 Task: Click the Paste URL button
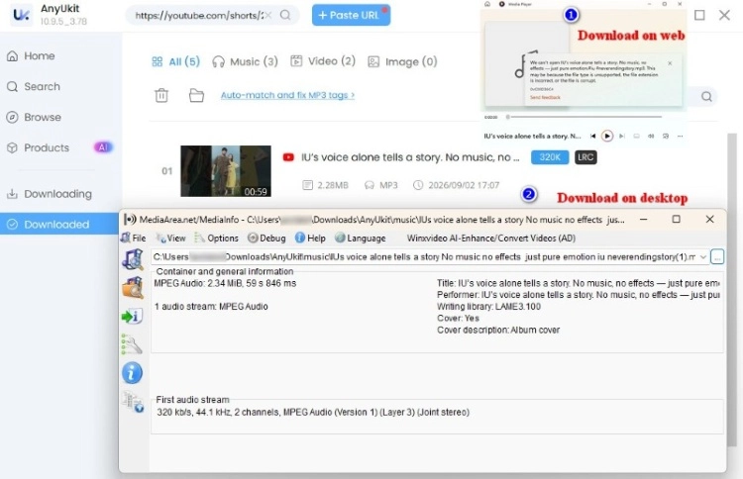[351, 15]
